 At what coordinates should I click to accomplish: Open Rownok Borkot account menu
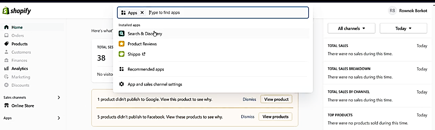tap(413, 11)
